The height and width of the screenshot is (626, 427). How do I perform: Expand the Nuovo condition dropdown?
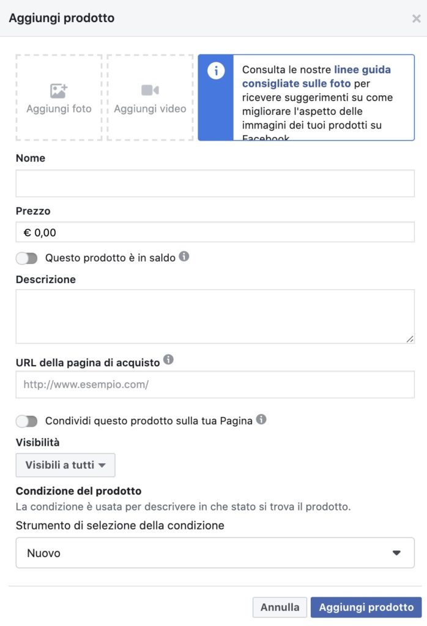215,553
